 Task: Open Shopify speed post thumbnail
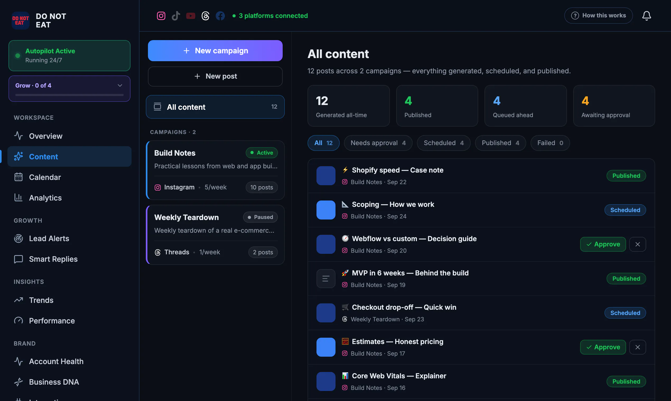tap(326, 176)
